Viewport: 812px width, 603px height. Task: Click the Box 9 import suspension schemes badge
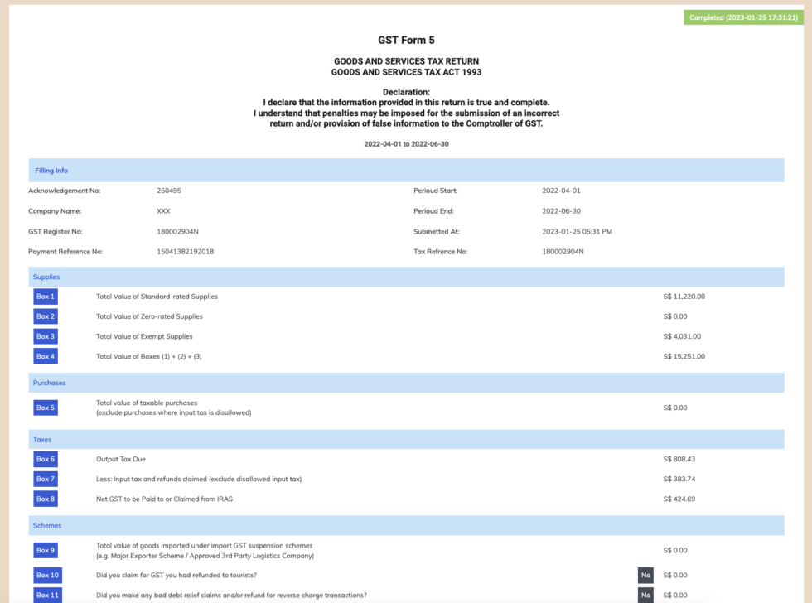point(45,550)
